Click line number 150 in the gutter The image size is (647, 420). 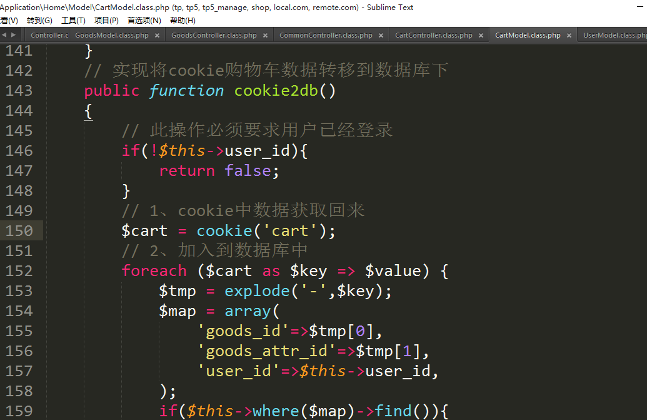point(19,231)
